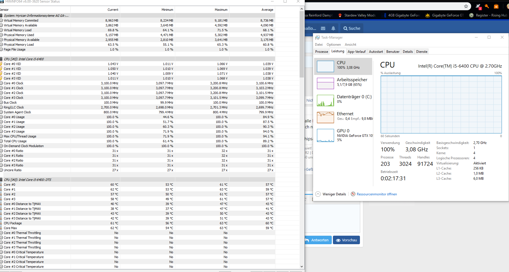Select the Virtual Memory Commited sensor row

point(137,20)
